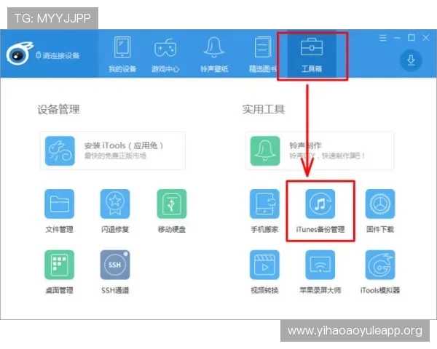Open 安装 iTools (应用兔) entry
This screenshot has height=349, width=437.
[113, 151]
